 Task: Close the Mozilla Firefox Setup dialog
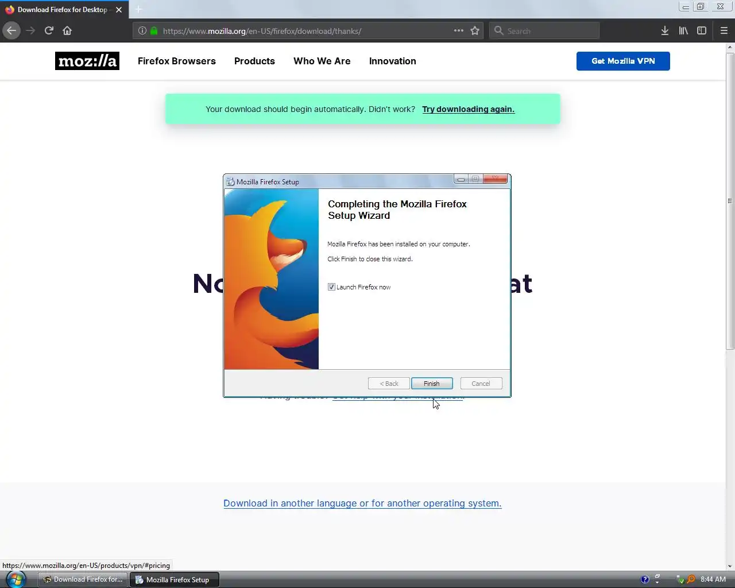coord(495,179)
